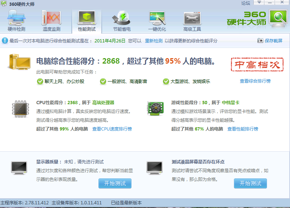Click the 重新检测 retest link
Image resolution: width=290 pixels, height=208 pixels.
(154, 41)
